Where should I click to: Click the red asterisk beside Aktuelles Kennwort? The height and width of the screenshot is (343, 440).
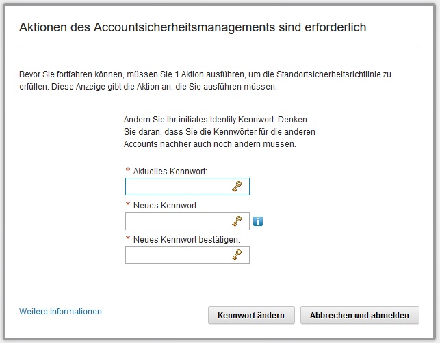(x=127, y=171)
